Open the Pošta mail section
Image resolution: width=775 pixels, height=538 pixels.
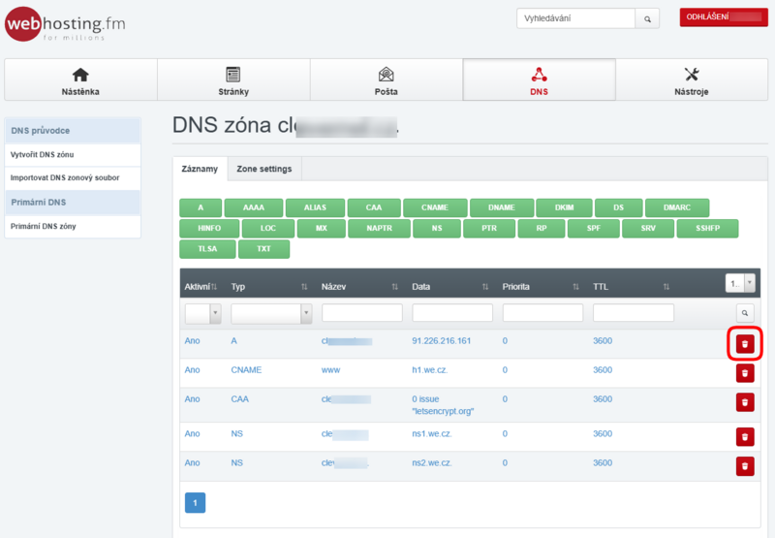(x=386, y=79)
